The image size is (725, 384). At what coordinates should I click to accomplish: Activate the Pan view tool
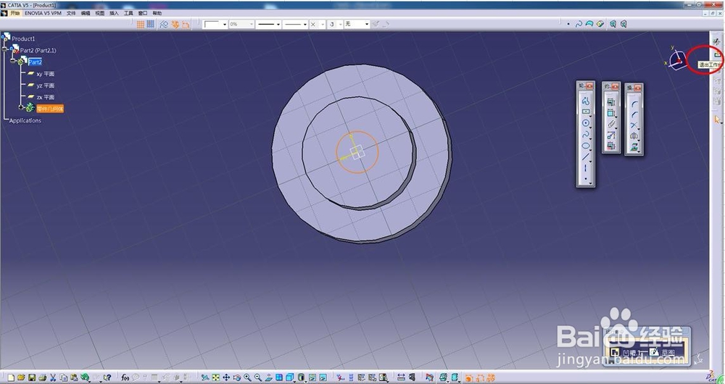tap(226, 377)
